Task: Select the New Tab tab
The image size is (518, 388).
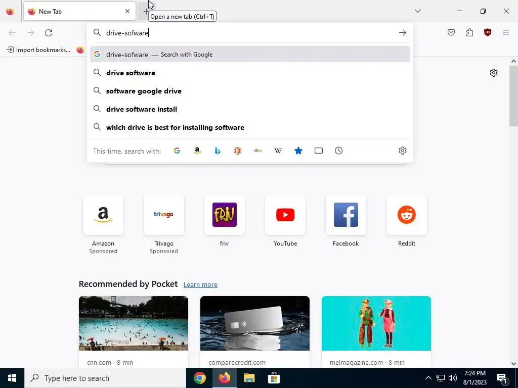Action: click(79, 11)
